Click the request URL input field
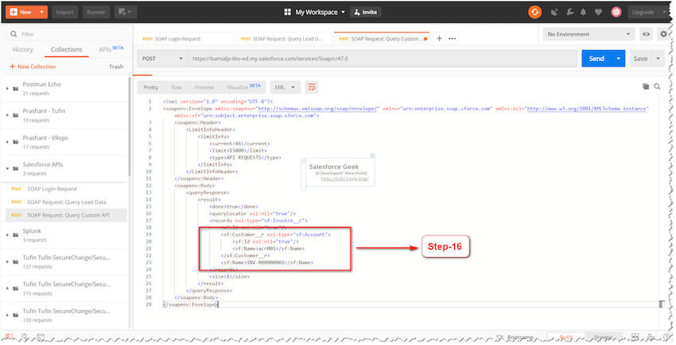The height and width of the screenshot is (345, 676). 382,59
